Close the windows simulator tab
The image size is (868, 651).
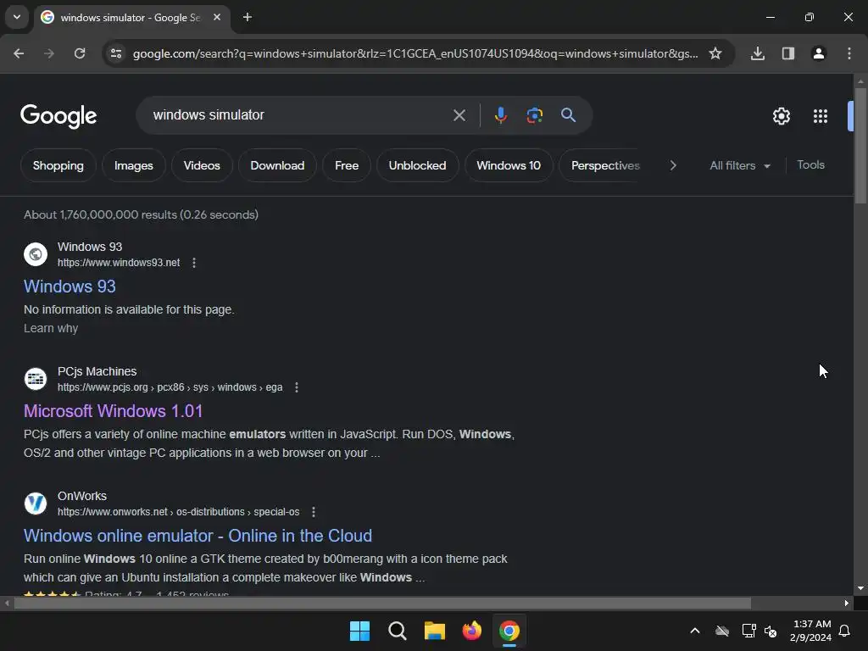coord(217,17)
